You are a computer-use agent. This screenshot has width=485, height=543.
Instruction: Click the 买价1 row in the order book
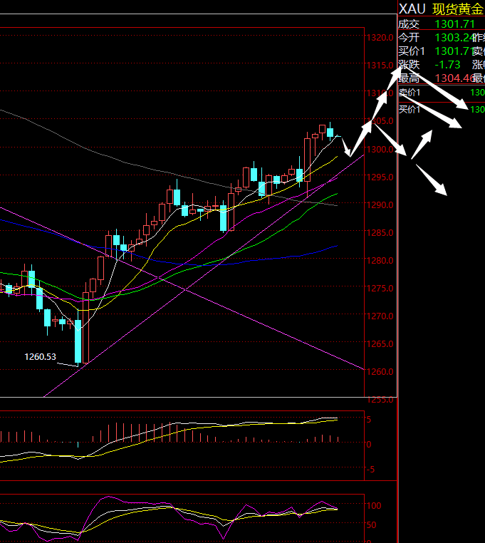click(x=442, y=110)
